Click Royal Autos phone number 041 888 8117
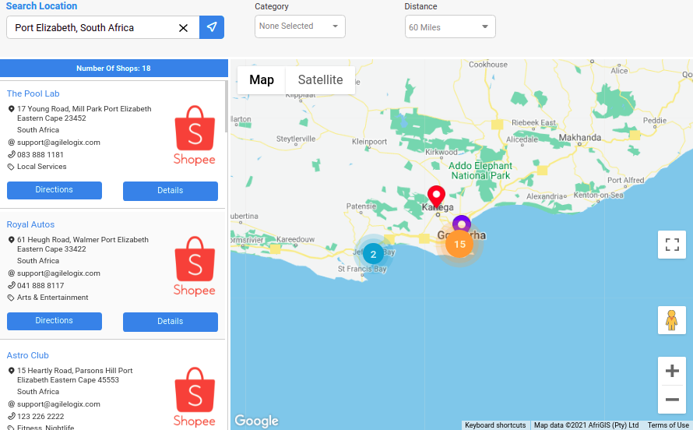The image size is (693, 430). pyautogui.click(x=40, y=285)
